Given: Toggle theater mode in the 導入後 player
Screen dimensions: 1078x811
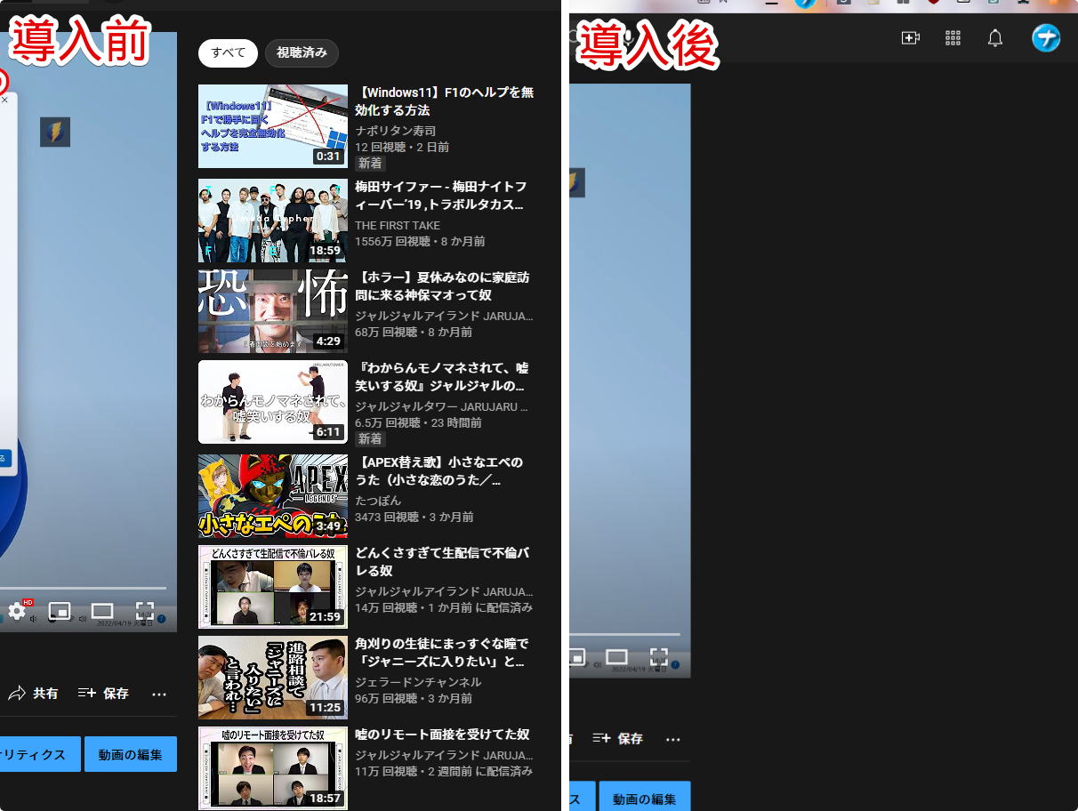Looking at the screenshot, I should 616,657.
